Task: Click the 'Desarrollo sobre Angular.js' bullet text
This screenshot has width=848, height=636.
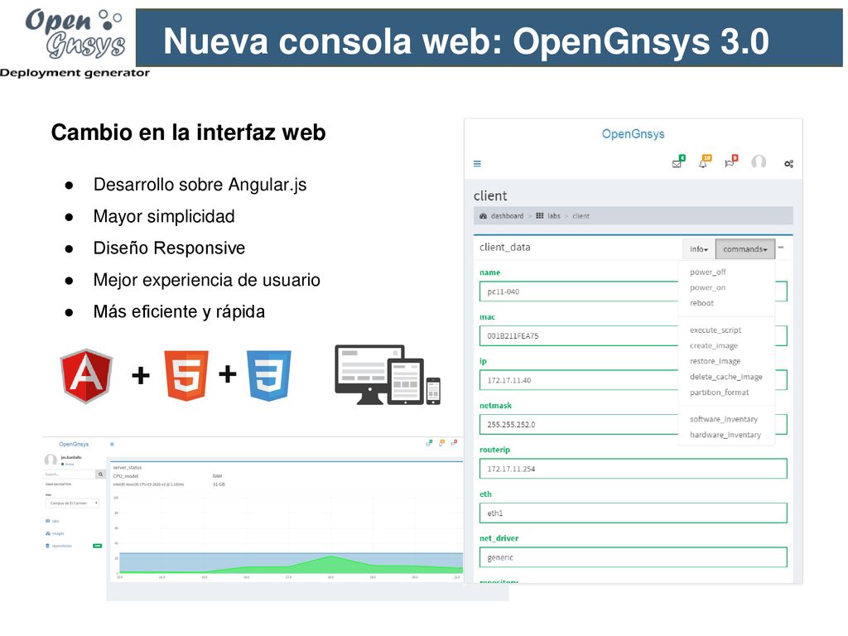Action: pyautogui.click(x=200, y=185)
